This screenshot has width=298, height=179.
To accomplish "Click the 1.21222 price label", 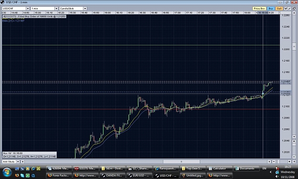I will [286, 94].
